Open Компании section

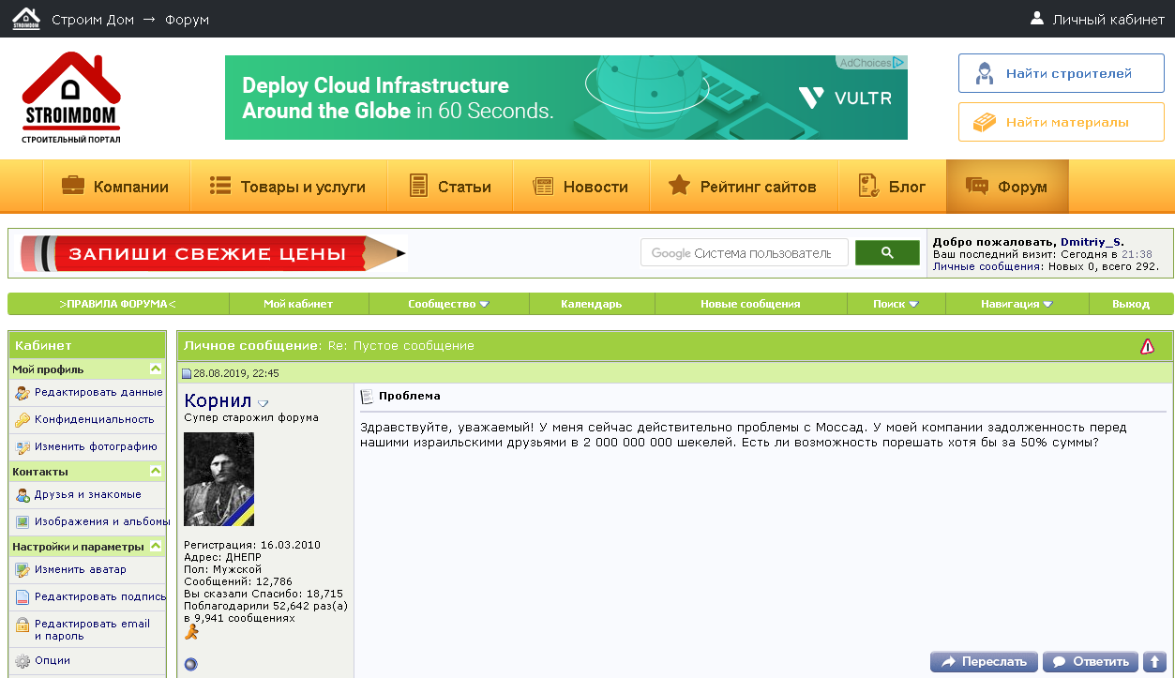(x=116, y=187)
